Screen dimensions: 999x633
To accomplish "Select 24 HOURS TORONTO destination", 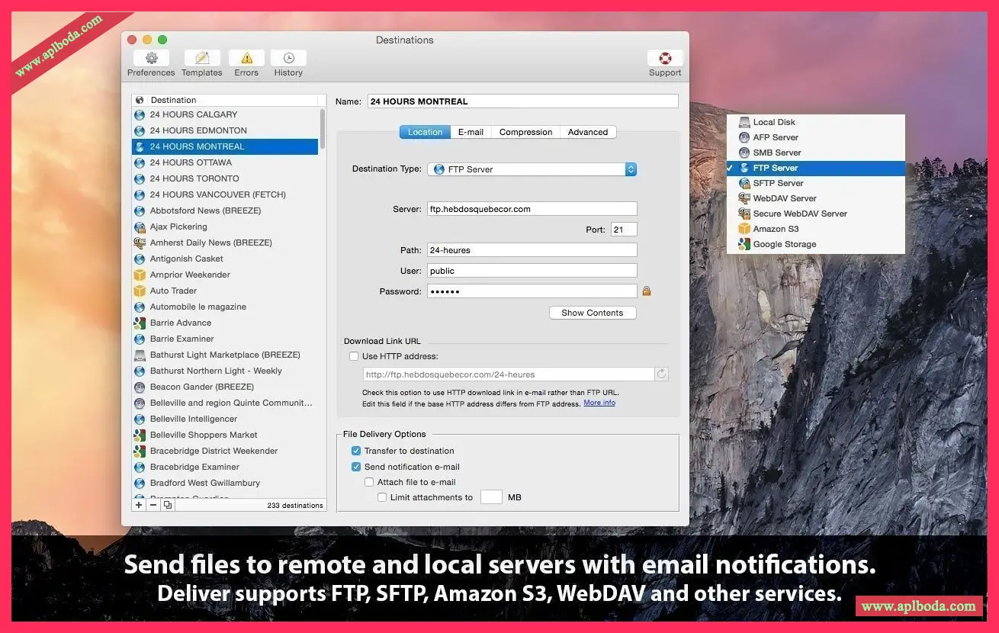I will 225,178.
